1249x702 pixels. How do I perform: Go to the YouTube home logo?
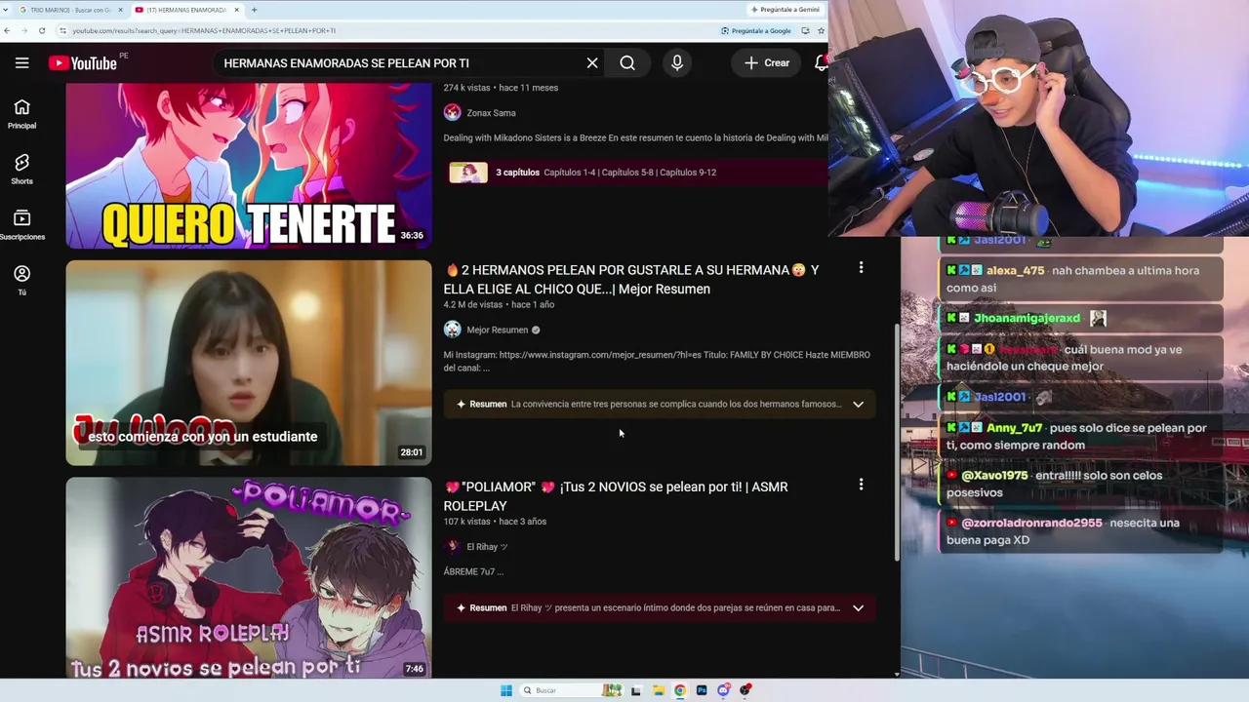(x=83, y=63)
